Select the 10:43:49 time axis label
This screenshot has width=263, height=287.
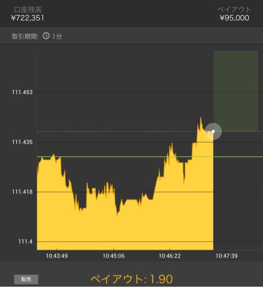(56, 256)
